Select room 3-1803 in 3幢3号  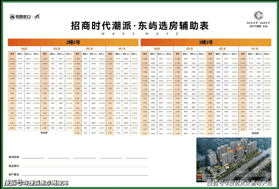point(178,59)
